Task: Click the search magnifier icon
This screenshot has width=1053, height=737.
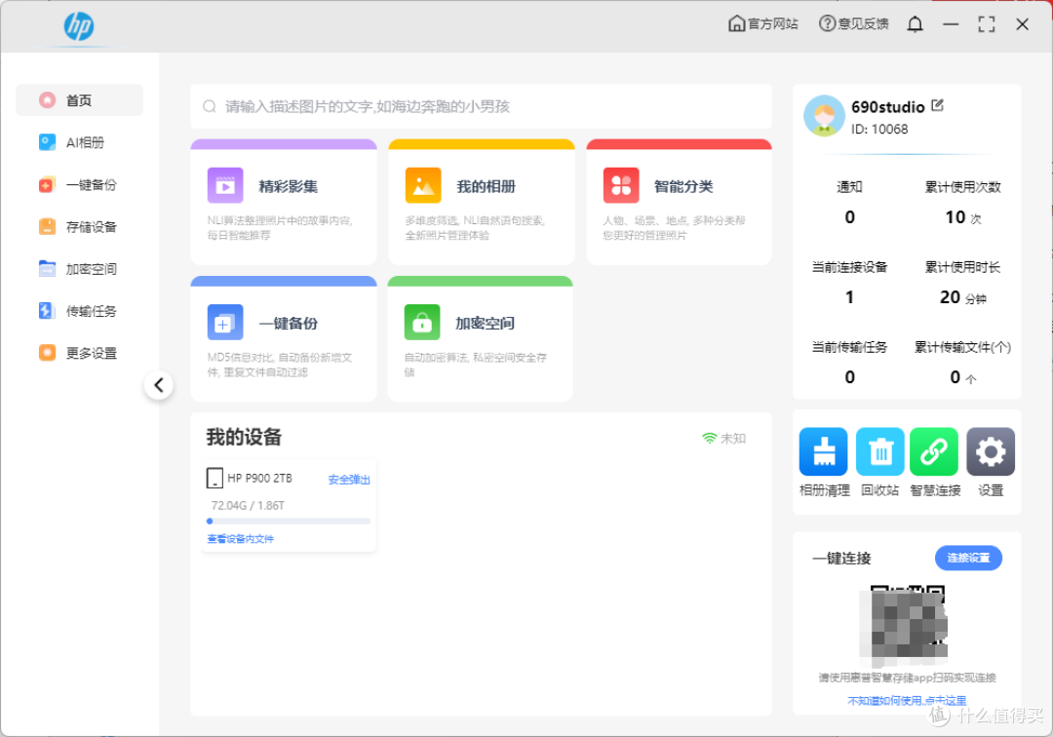Action: [210, 106]
